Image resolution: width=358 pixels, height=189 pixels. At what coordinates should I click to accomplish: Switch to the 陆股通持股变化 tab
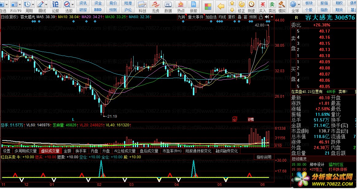click(198, 151)
